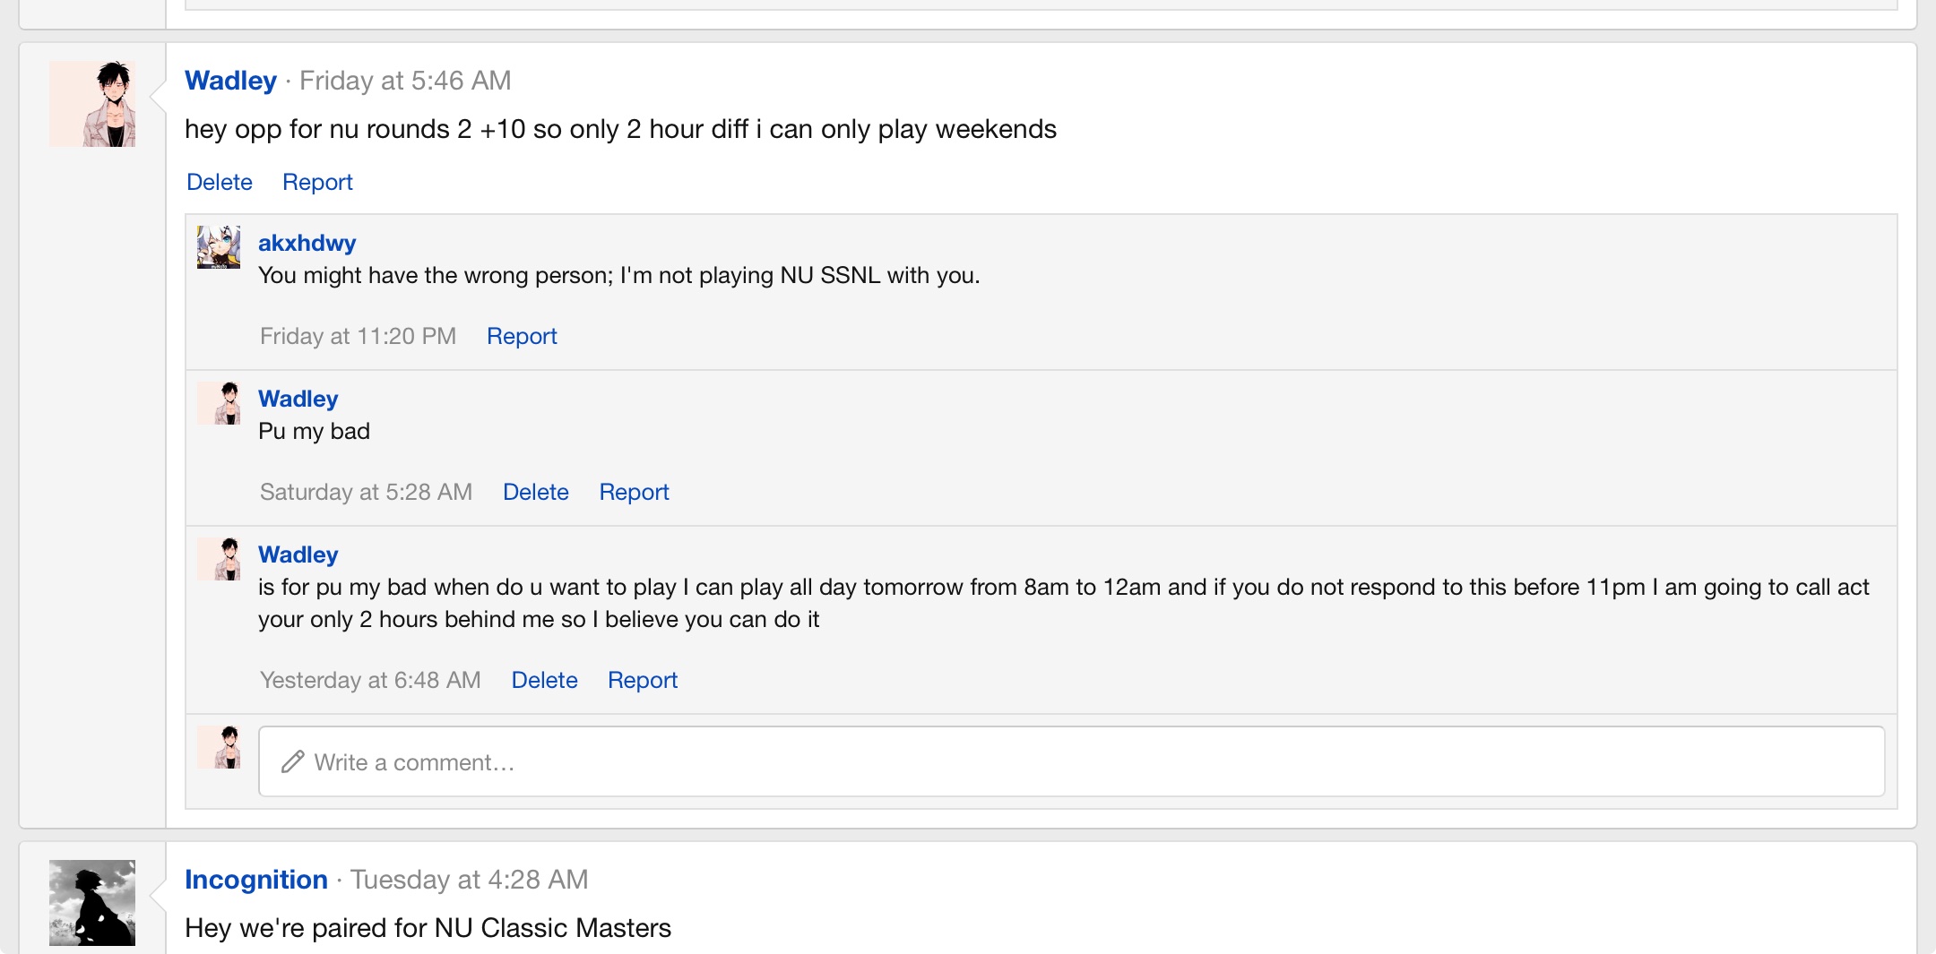Delete the "hey opp for nu" post
Screen dimensions: 1936x954
click(220, 182)
